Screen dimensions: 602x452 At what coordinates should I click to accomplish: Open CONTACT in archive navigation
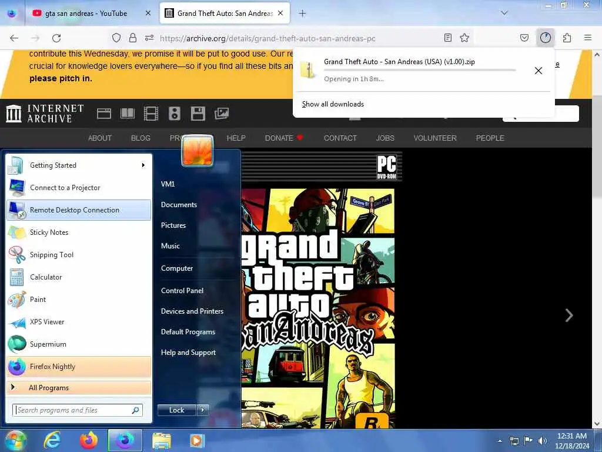pos(340,138)
